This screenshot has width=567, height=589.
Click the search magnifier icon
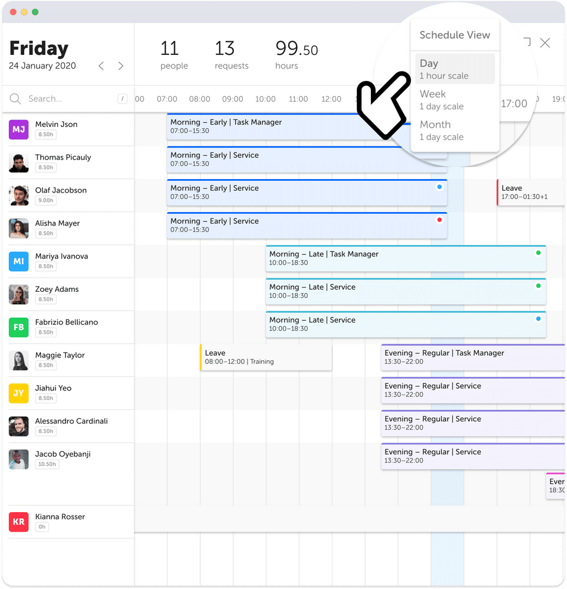15,99
